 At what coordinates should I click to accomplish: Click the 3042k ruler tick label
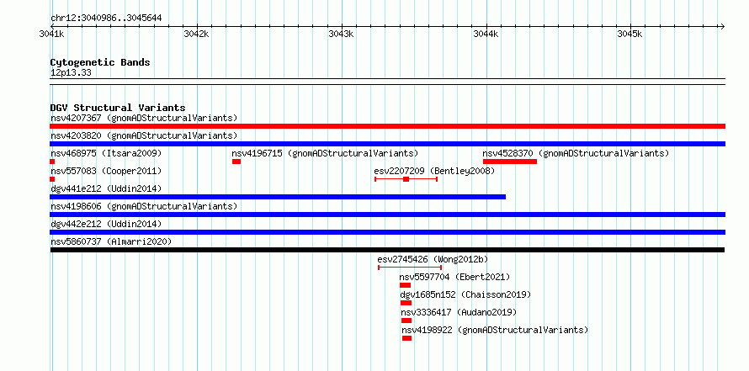[x=196, y=34]
